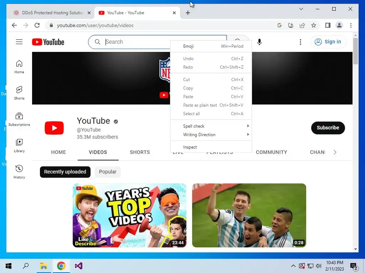The height and width of the screenshot is (273, 365).
Task: Click the network icon in system tray
Action: tap(310, 266)
